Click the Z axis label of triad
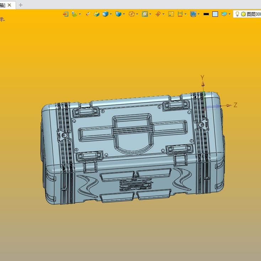The height and width of the screenshot is (261, 261). pos(235,105)
